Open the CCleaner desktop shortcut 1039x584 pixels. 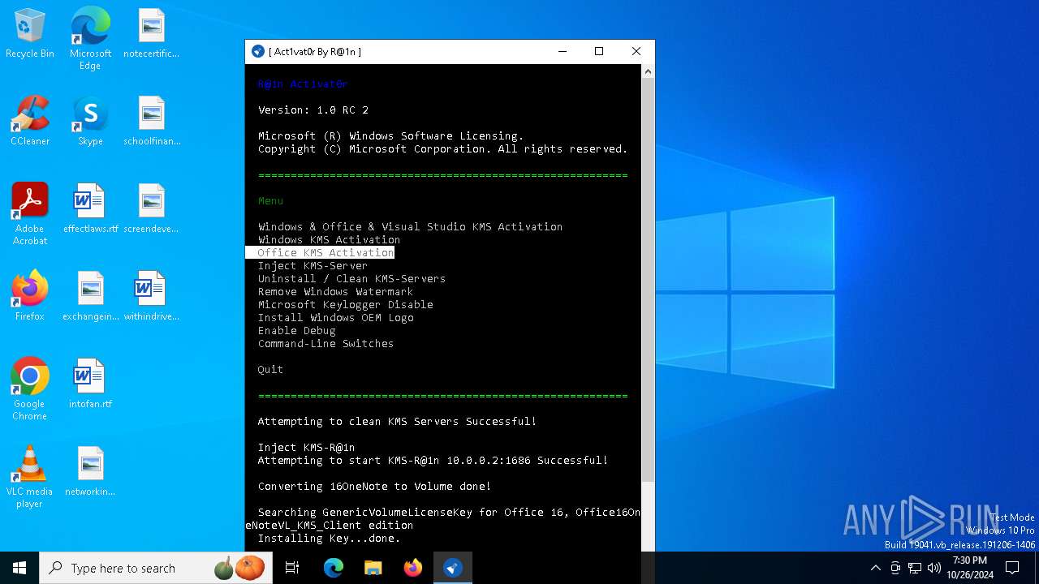30,122
